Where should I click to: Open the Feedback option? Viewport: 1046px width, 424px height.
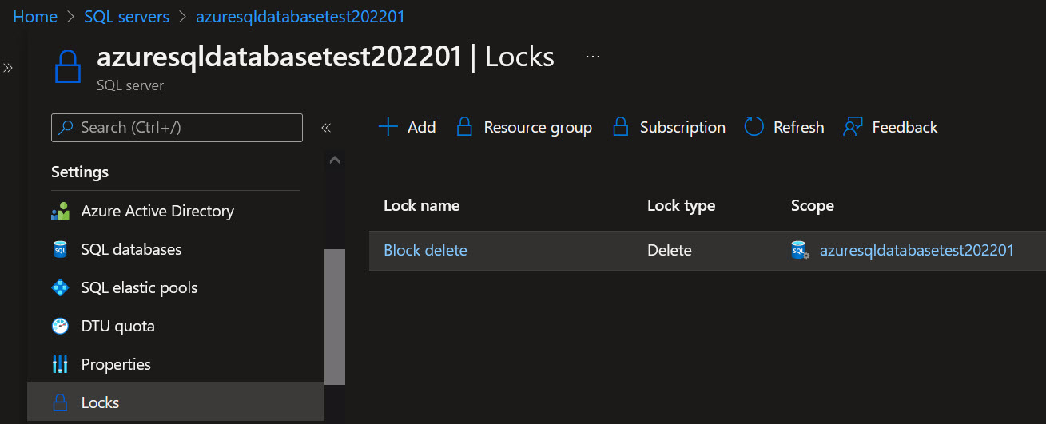pyautogui.click(x=905, y=127)
